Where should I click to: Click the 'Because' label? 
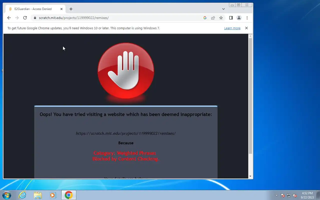126,143
